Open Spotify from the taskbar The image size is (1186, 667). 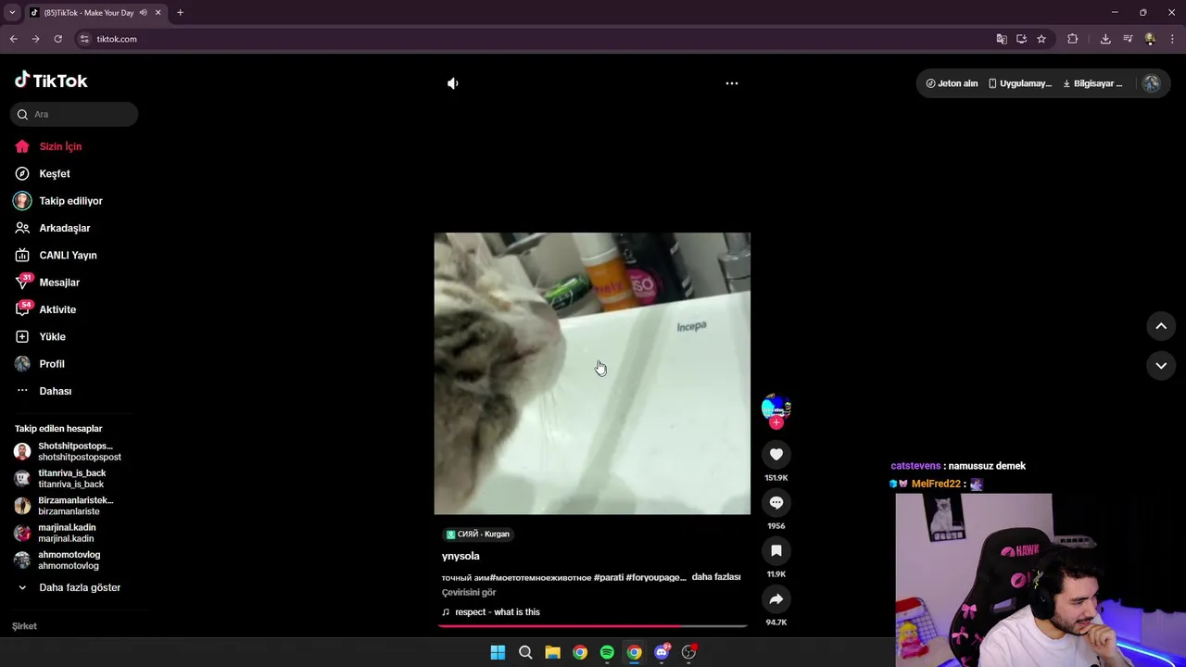coord(607,652)
